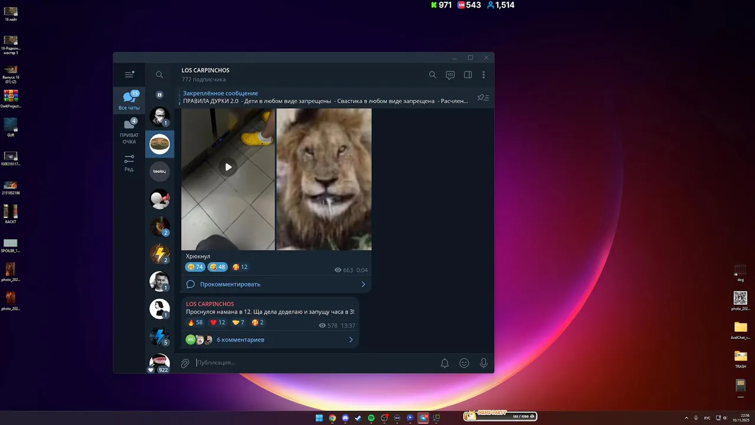Viewport: 755px width, 425px height.
Task: Launch Google Chrome from the taskbar
Action: pyautogui.click(x=332, y=418)
